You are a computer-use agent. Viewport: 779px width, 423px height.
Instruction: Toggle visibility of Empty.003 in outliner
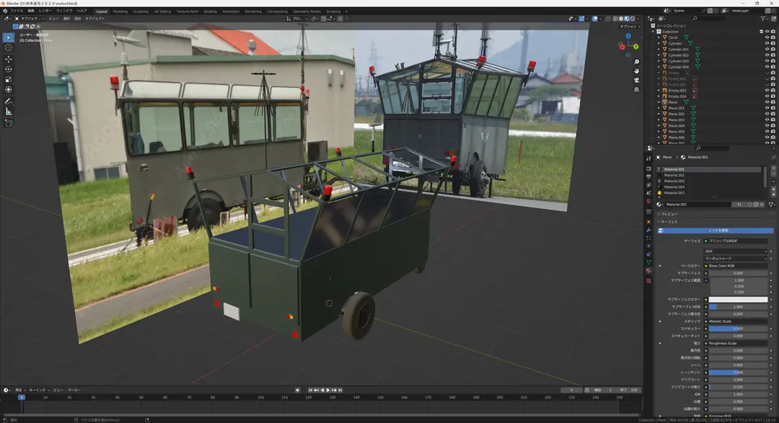tap(767, 90)
